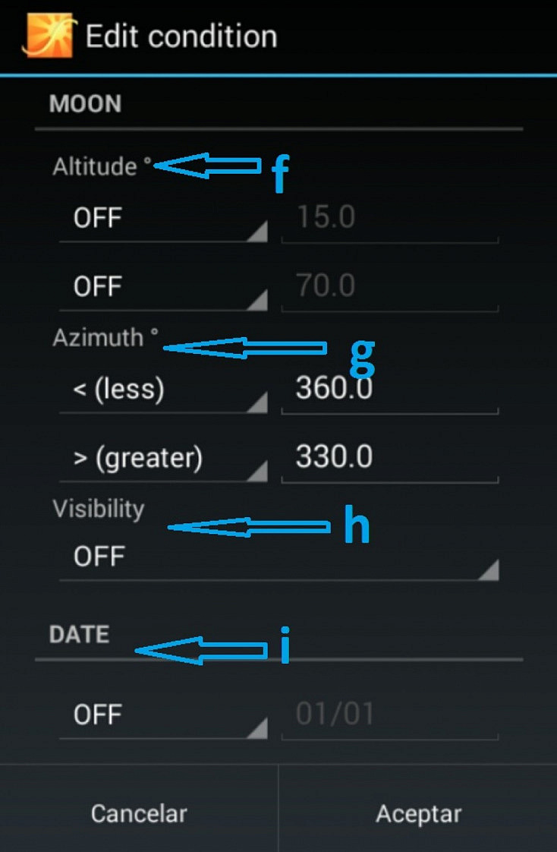Edit the 330.0 azimuth value field

coord(390,458)
